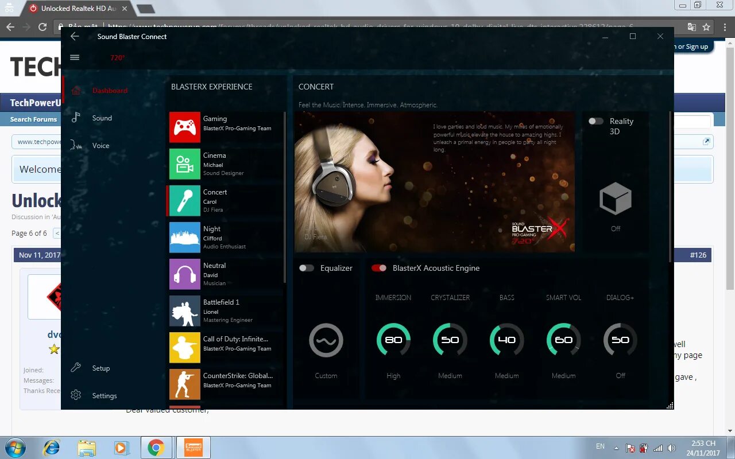
Task: Open the Settings menu item
Action: coord(105,396)
